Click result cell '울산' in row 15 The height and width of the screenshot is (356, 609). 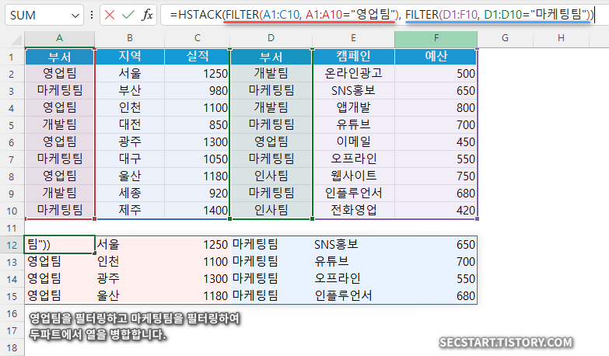click(x=130, y=296)
